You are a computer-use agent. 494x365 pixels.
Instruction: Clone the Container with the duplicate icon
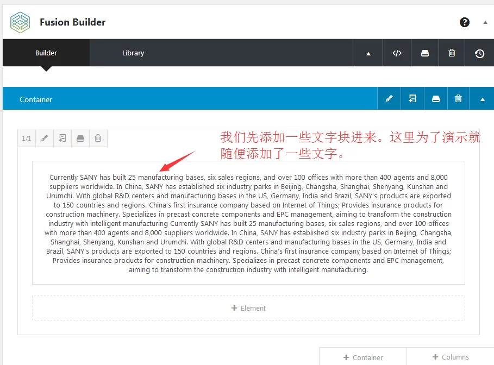click(412, 98)
